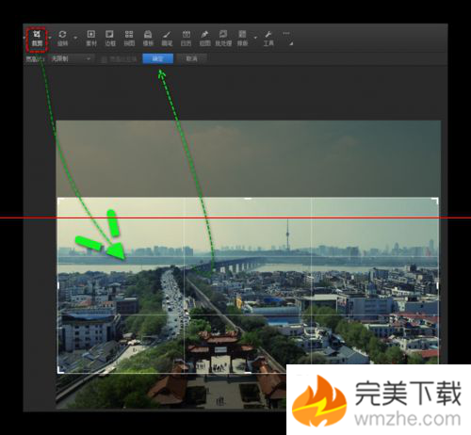Viewport: 471px width, 435px height.
Task: Click the top-center crop edge handle
Action: click(248, 199)
